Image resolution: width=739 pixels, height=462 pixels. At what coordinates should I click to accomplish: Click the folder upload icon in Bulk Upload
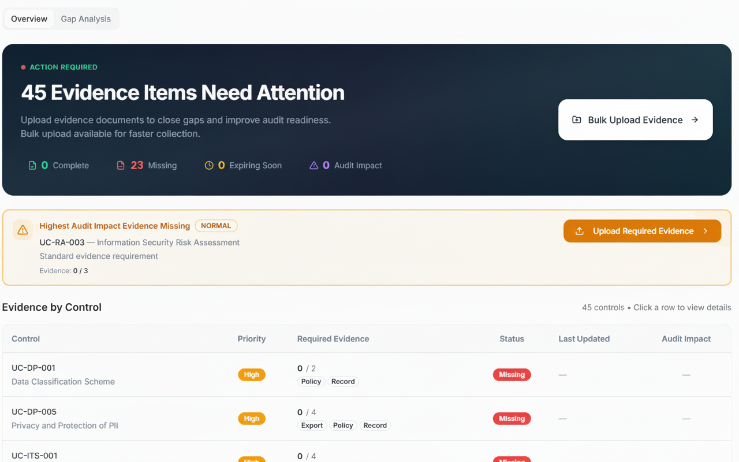pos(576,120)
